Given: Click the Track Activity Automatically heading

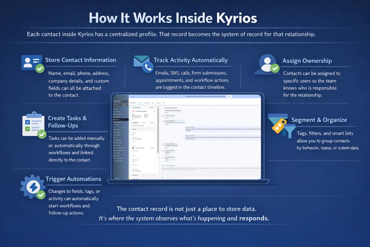Looking at the screenshot, I should (191, 60).
